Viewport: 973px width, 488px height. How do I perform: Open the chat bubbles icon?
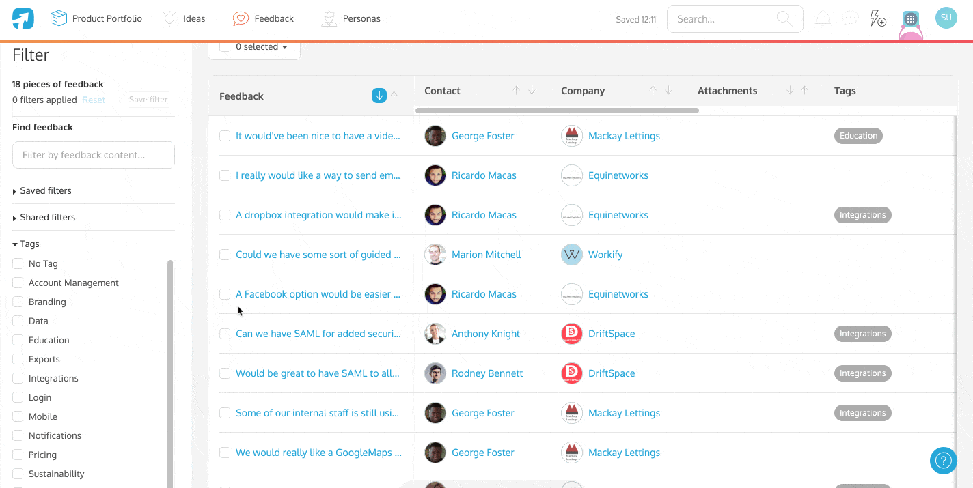850,19
